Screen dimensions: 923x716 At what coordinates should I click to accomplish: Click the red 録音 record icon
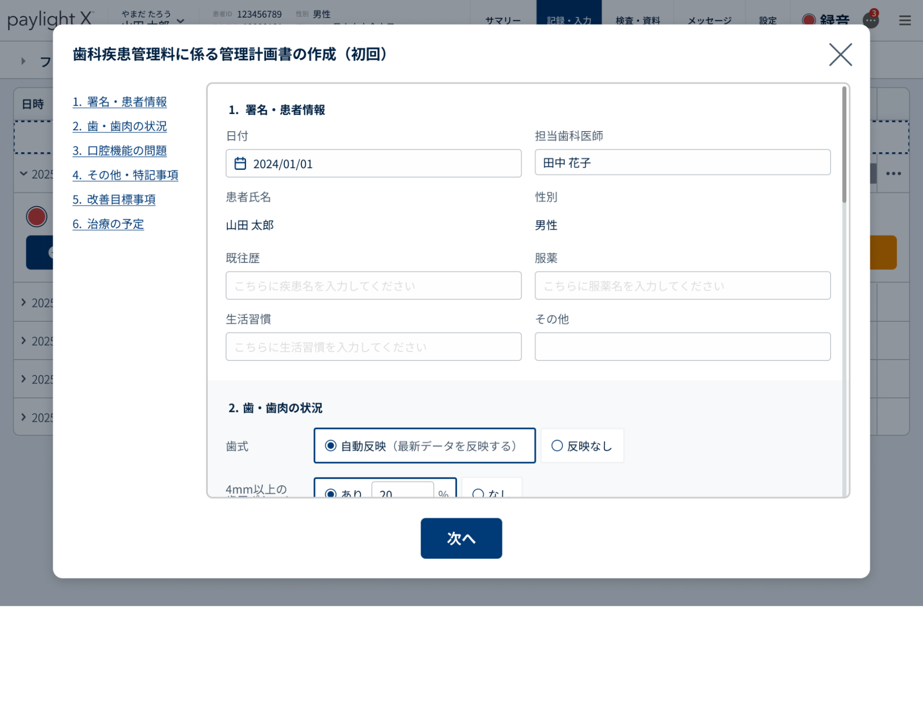(x=808, y=20)
